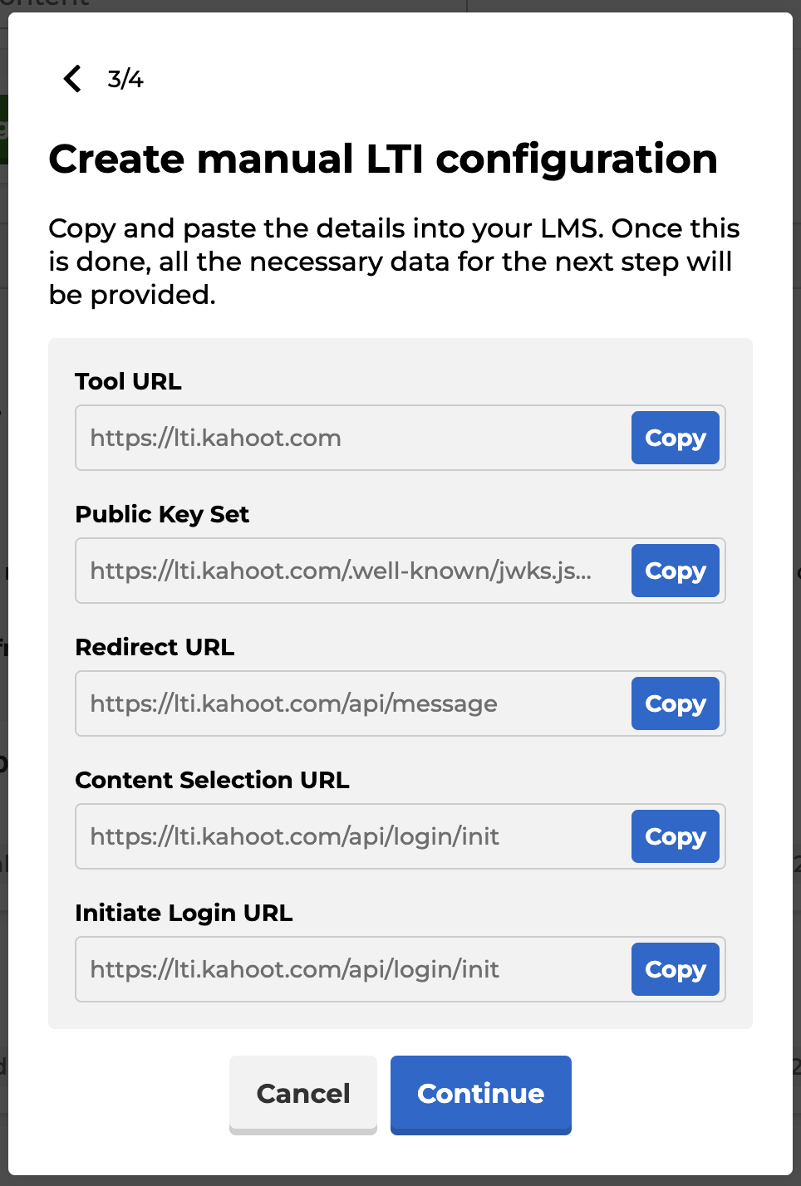Click the Content Selection URL field
Viewport: 801px width, 1186px height.
pos(332,836)
